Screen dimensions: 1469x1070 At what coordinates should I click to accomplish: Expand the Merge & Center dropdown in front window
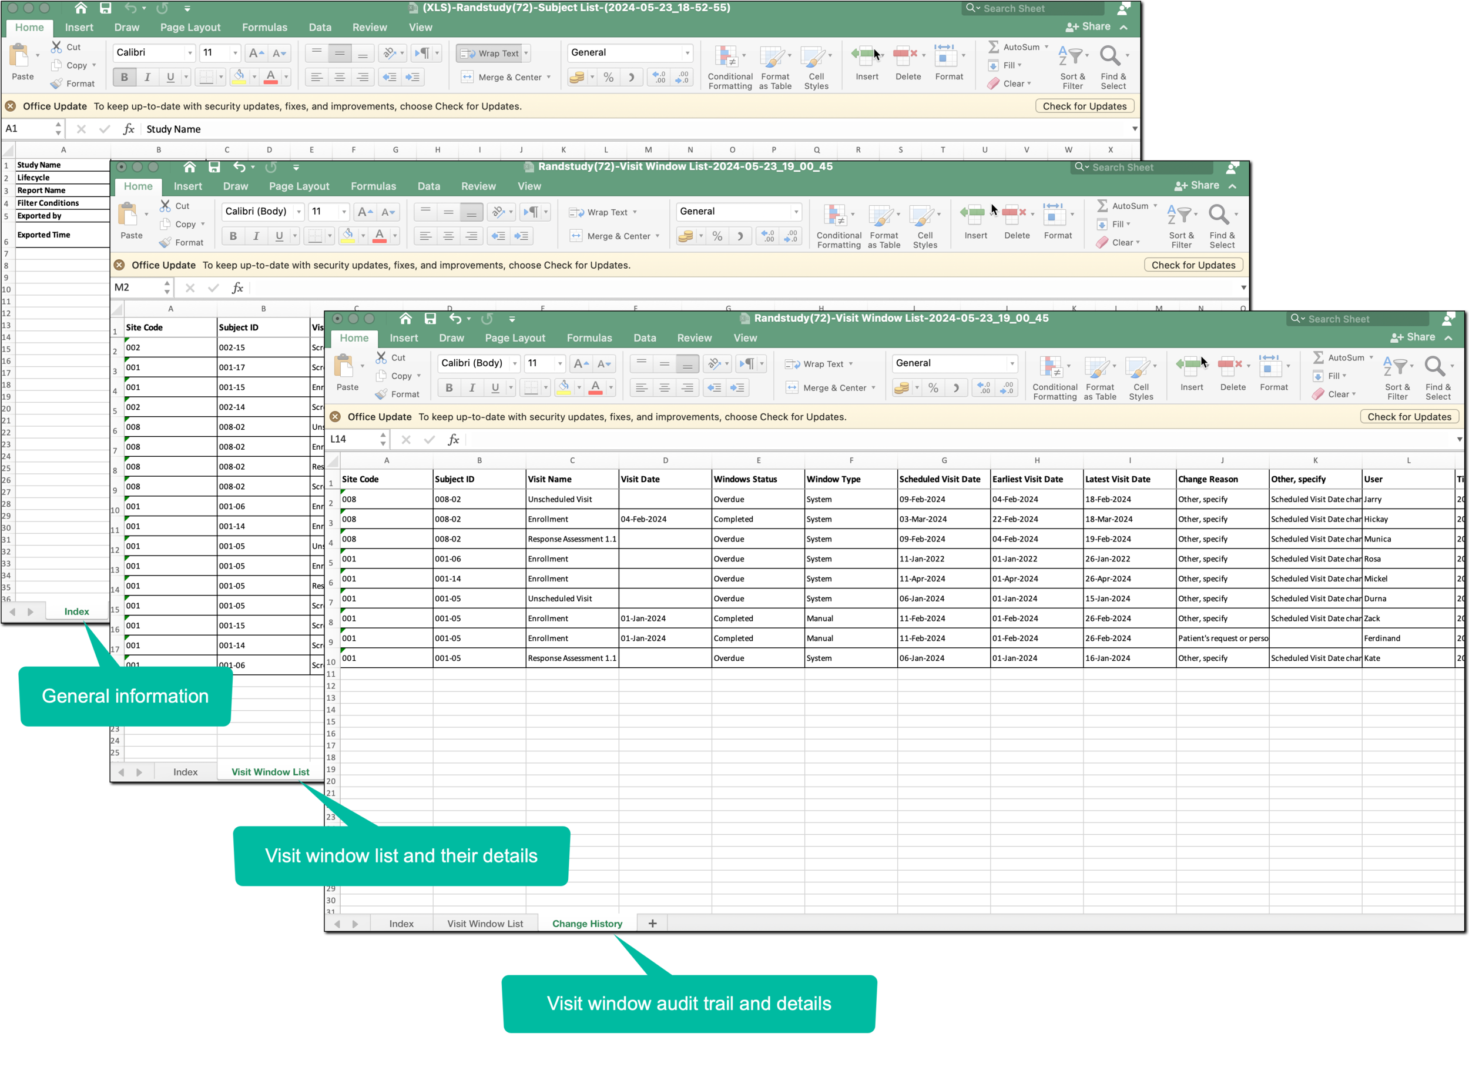(873, 387)
